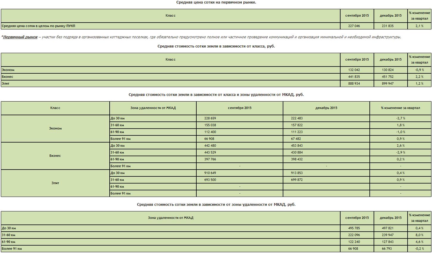
Task: Click the value 430 884
Action: (x=297, y=152)
